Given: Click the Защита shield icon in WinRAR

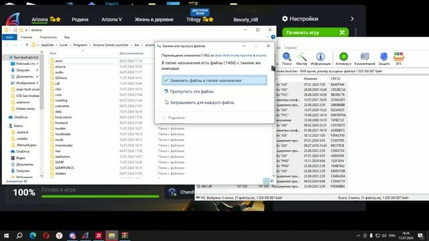Looking at the screenshot, I should pos(384,58).
